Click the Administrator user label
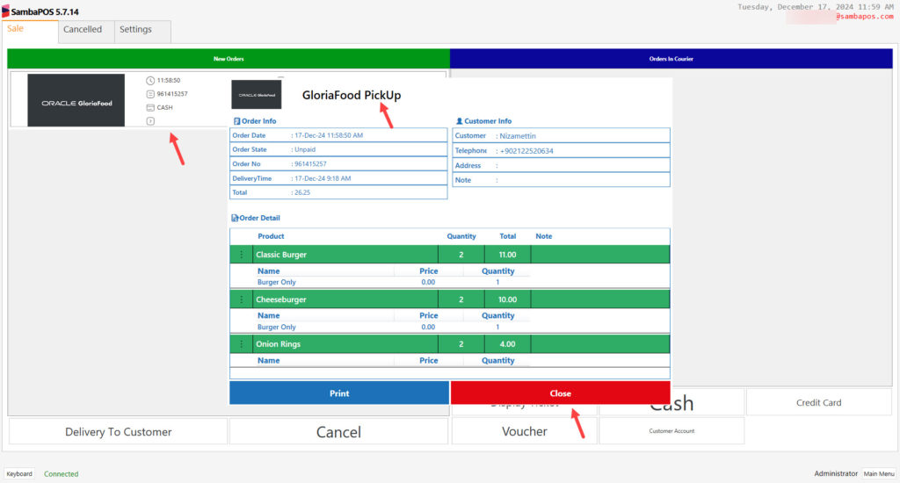Viewport: 900px width, 483px height. coord(836,473)
